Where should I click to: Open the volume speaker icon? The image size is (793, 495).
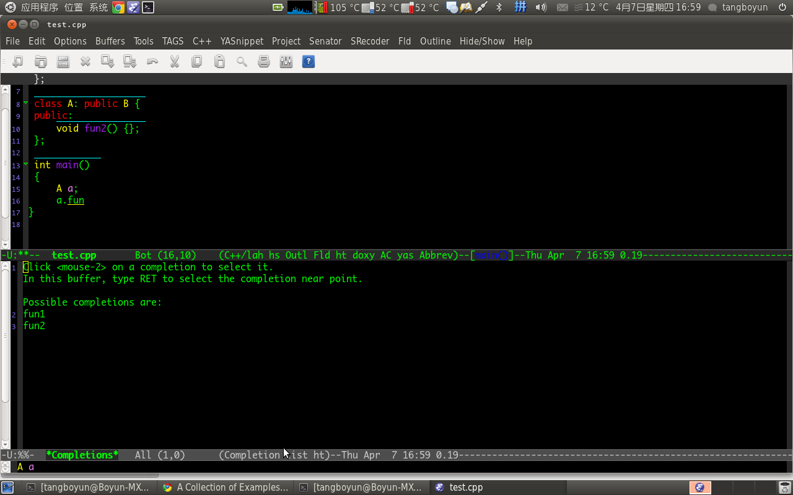(x=541, y=7)
